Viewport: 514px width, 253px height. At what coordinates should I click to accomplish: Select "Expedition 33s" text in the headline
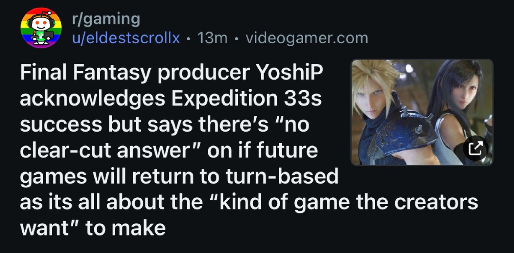click(x=247, y=99)
